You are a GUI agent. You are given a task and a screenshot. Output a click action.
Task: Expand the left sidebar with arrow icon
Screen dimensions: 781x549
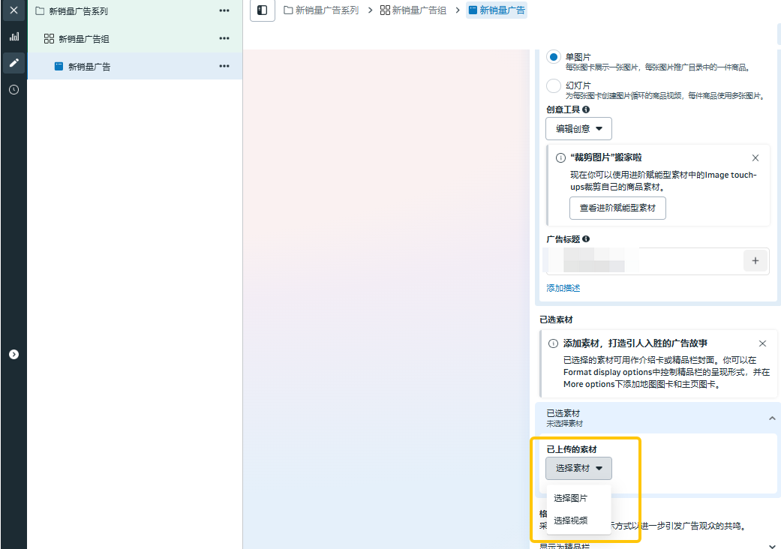14,354
